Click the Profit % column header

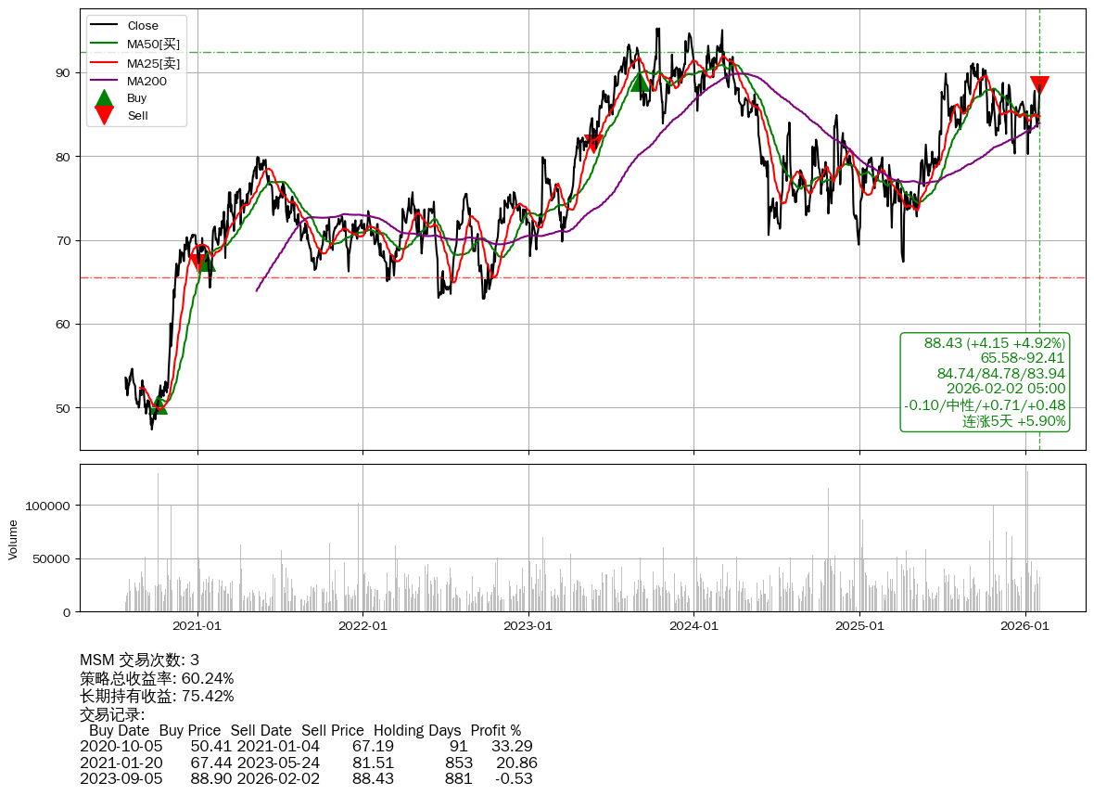pos(495,731)
